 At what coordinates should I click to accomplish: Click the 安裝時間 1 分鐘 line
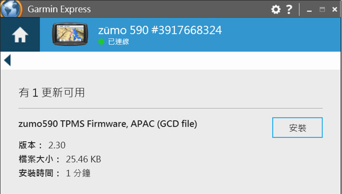click(55, 173)
